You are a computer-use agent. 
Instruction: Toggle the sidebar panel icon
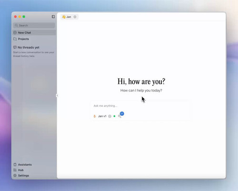tap(53, 17)
